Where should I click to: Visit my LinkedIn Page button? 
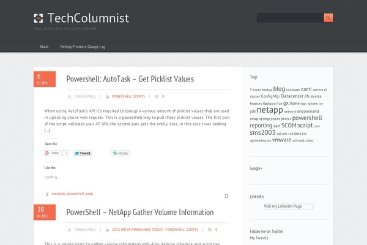coord(288,206)
